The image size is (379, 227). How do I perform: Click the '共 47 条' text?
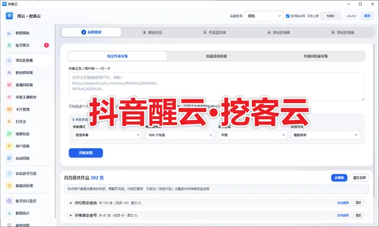(105, 215)
